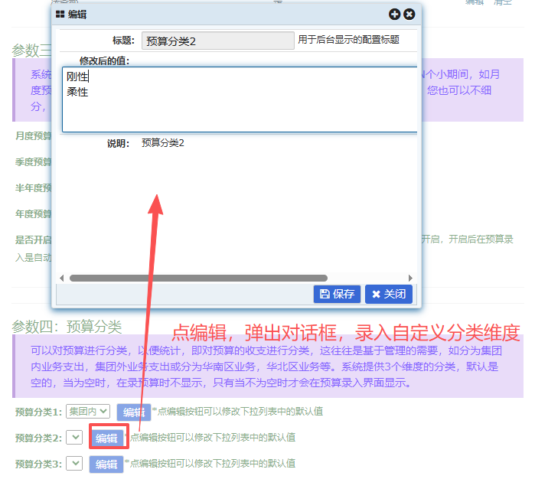Click the 保存 button to save changes
The width and height of the screenshot is (535, 492).
(337, 294)
